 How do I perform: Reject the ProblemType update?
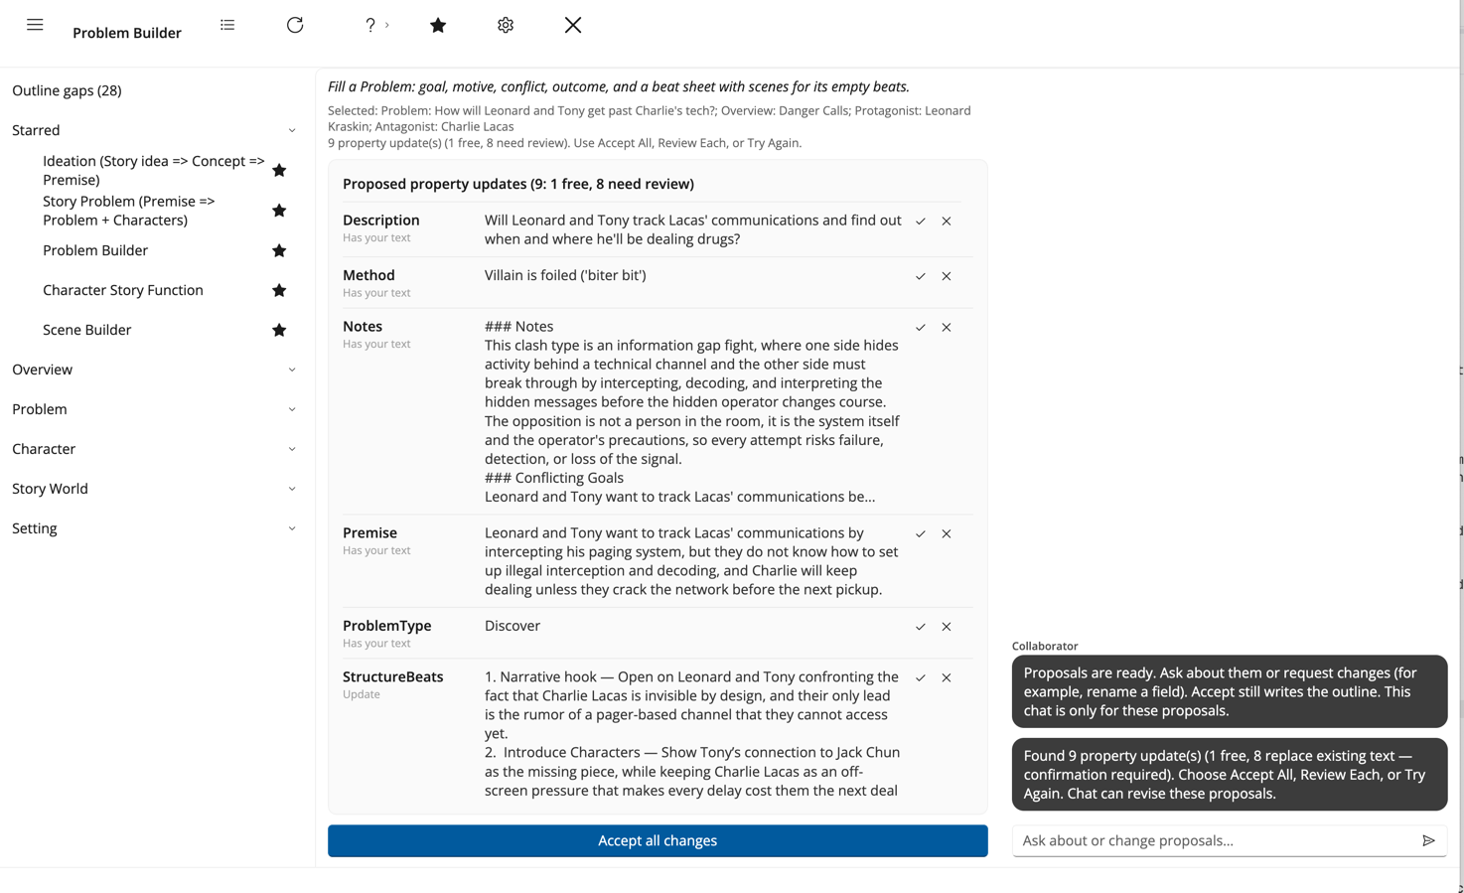click(947, 627)
